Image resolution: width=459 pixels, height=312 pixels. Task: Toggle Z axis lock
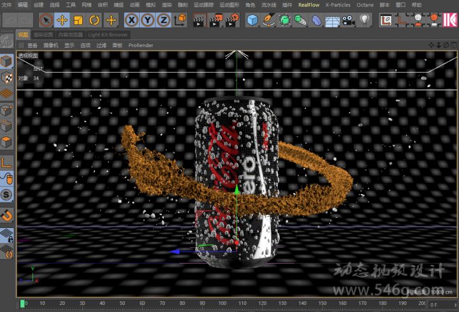pyautogui.click(x=163, y=20)
